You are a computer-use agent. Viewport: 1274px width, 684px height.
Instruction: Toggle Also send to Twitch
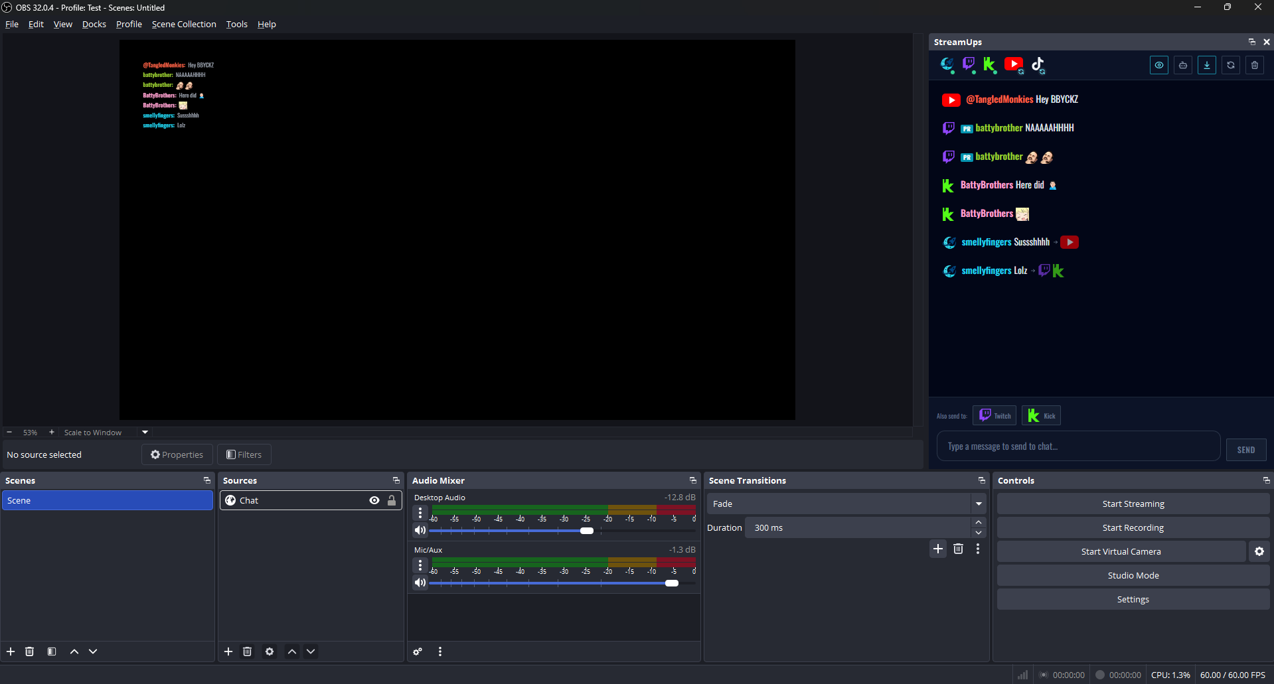coord(995,415)
